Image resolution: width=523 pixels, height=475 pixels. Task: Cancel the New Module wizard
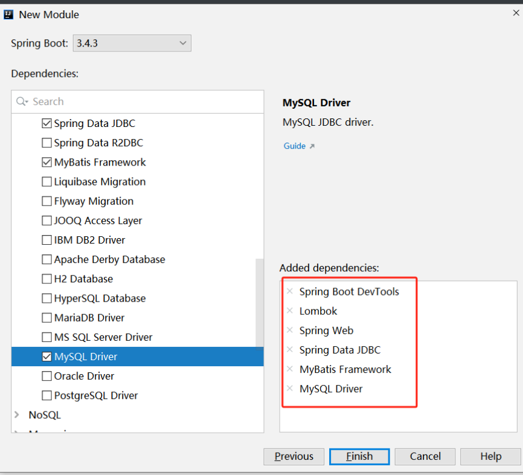point(425,456)
